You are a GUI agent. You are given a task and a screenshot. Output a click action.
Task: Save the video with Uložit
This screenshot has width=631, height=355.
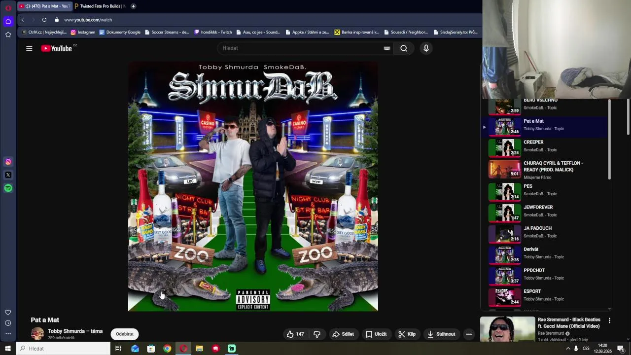point(376,334)
